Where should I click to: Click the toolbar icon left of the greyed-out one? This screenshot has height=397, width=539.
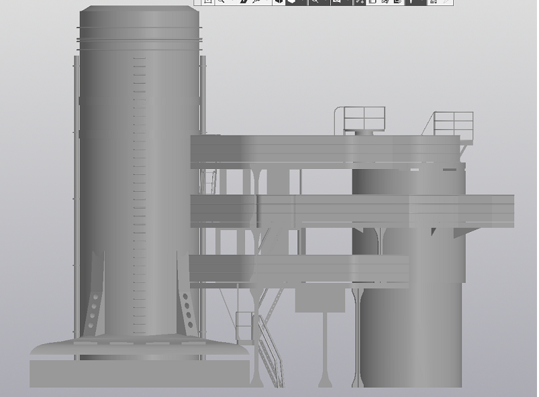click(x=434, y=2)
